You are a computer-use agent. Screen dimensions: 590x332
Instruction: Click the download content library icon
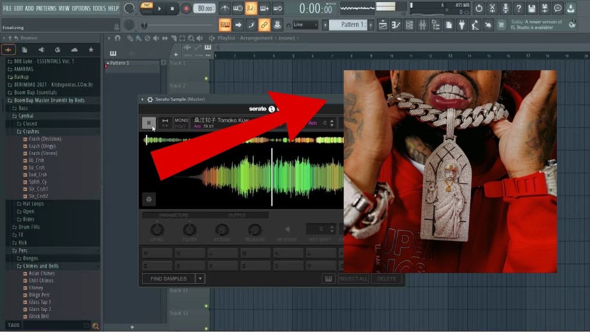point(571,8)
